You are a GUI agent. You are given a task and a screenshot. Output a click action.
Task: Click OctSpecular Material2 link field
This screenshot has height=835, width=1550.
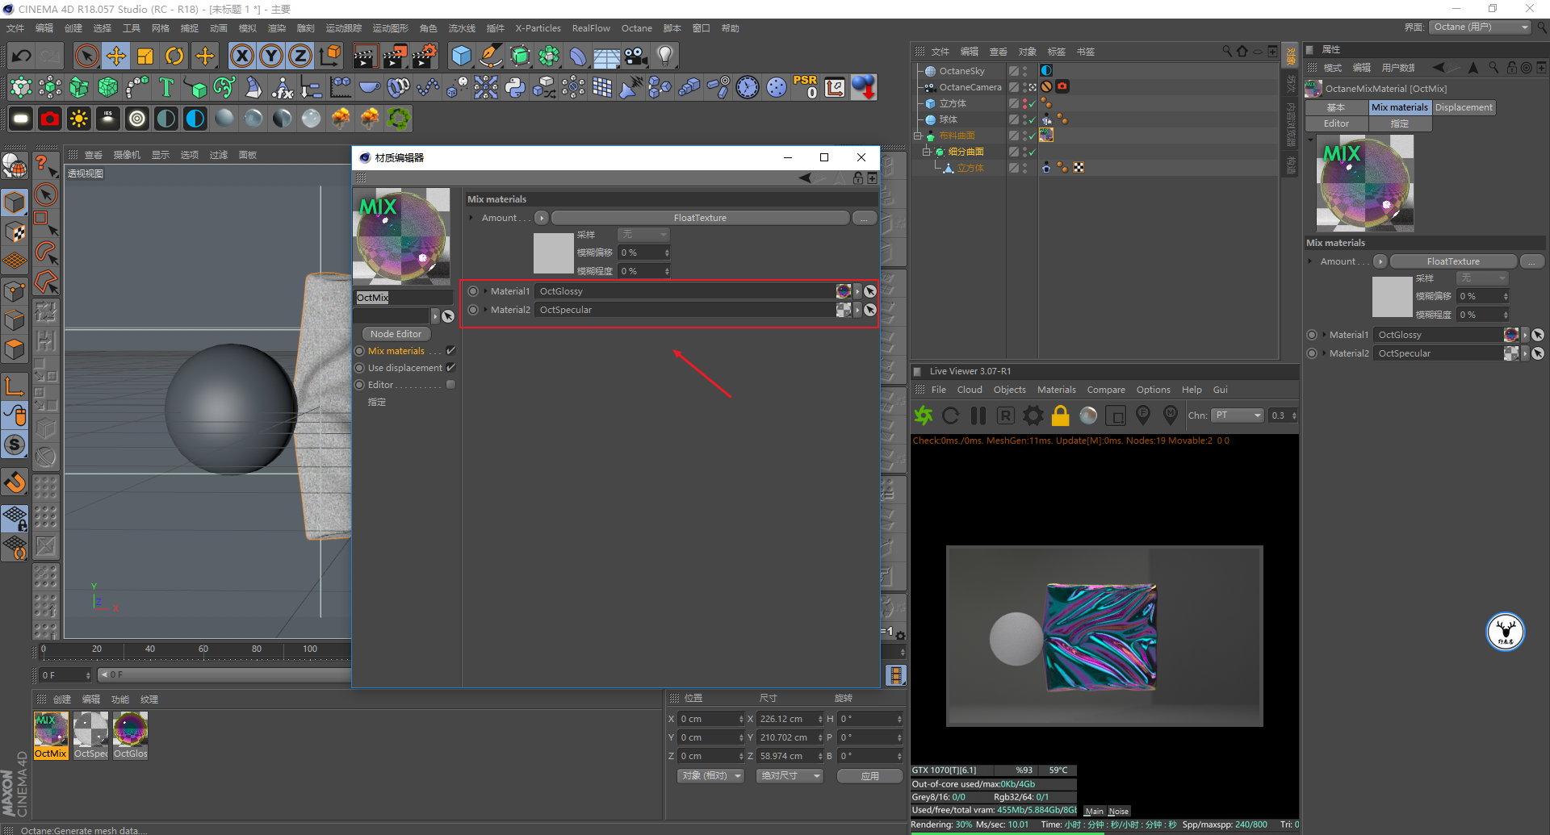[x=685, y=310]
